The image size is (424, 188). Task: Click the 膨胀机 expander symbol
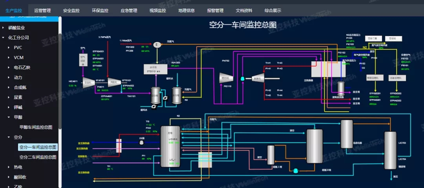click(258, 78)
